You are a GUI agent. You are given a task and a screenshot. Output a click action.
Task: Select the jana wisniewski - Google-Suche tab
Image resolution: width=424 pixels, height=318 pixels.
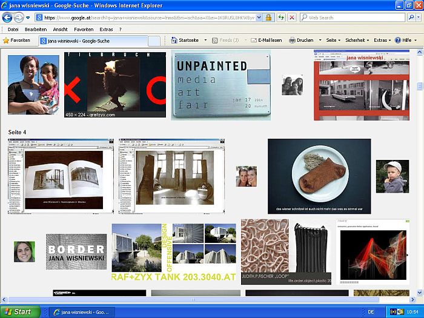(93, 41)
